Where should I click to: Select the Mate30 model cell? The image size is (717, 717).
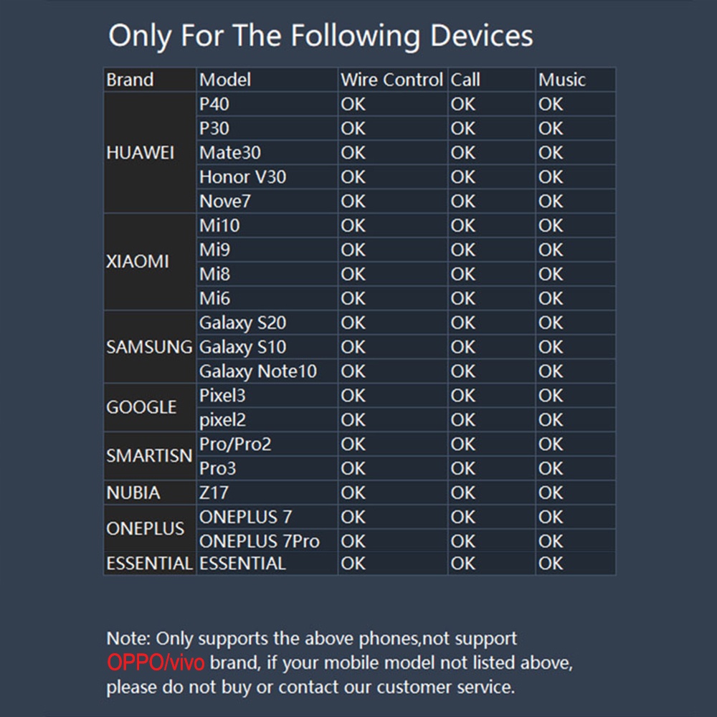(267, 152)
